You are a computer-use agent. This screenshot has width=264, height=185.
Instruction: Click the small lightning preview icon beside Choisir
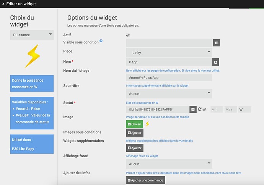tap(147, 124)
